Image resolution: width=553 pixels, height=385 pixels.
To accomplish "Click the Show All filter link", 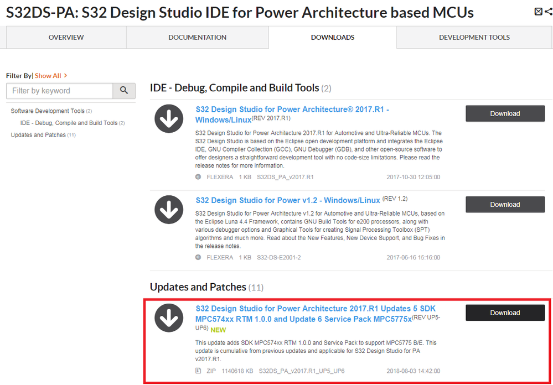I will coord(51,75).
